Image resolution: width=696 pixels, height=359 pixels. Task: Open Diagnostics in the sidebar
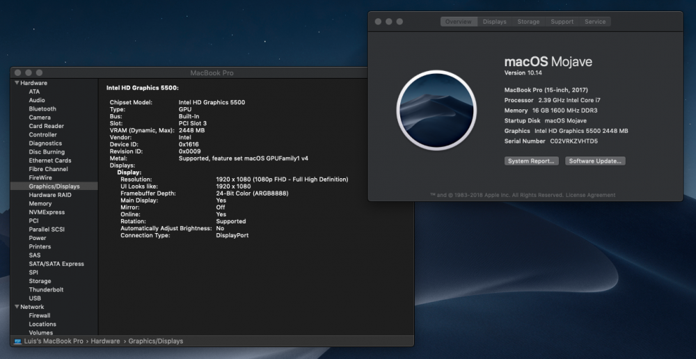click(x=45, y=143)
